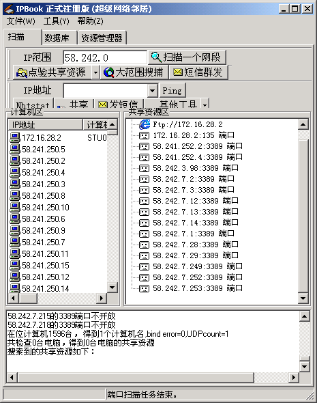This screenshot has height=403, width=317.
Task: Click the Ping button
Action: [x=172, y=90]
